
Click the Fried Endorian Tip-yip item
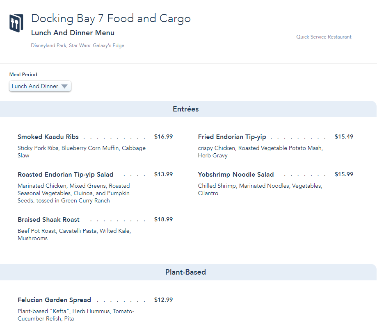point(232,137)
